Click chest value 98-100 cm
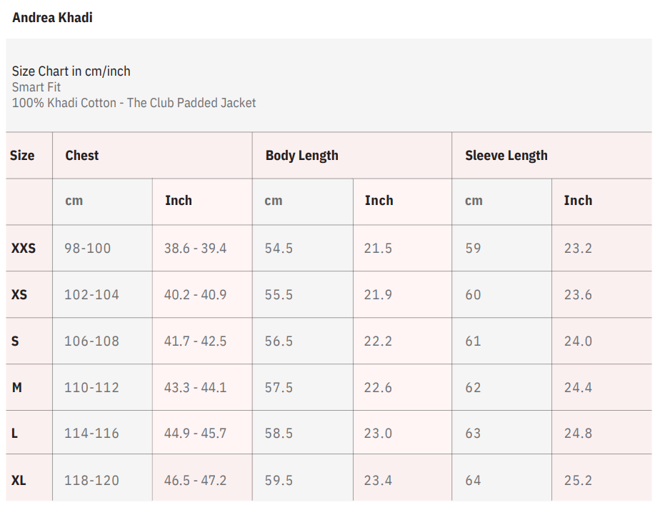This screenshot has height=510, width=660. coord(87,249)
